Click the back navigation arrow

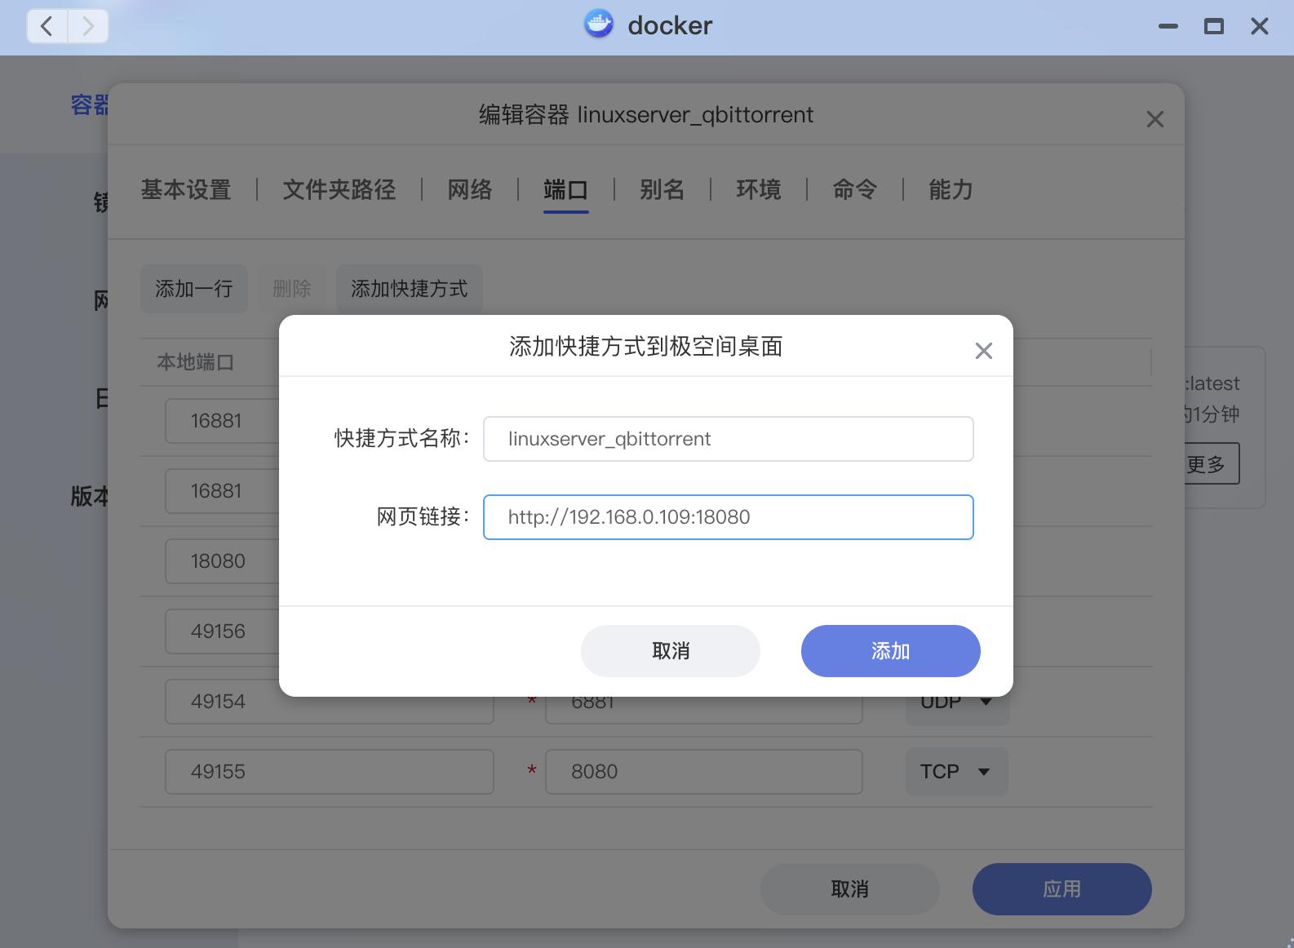[47, 26]
